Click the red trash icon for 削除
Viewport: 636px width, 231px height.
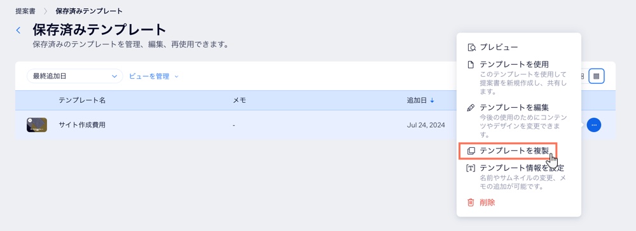tap(471, 202)
